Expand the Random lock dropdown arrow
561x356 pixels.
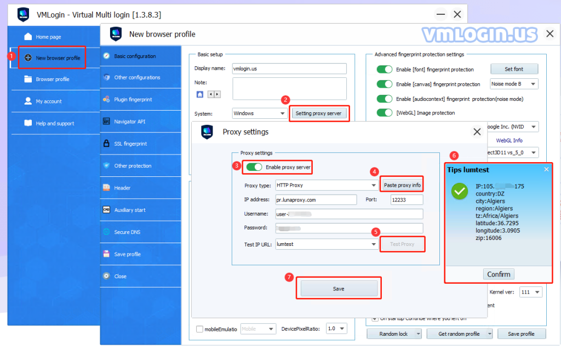point(418,334)
